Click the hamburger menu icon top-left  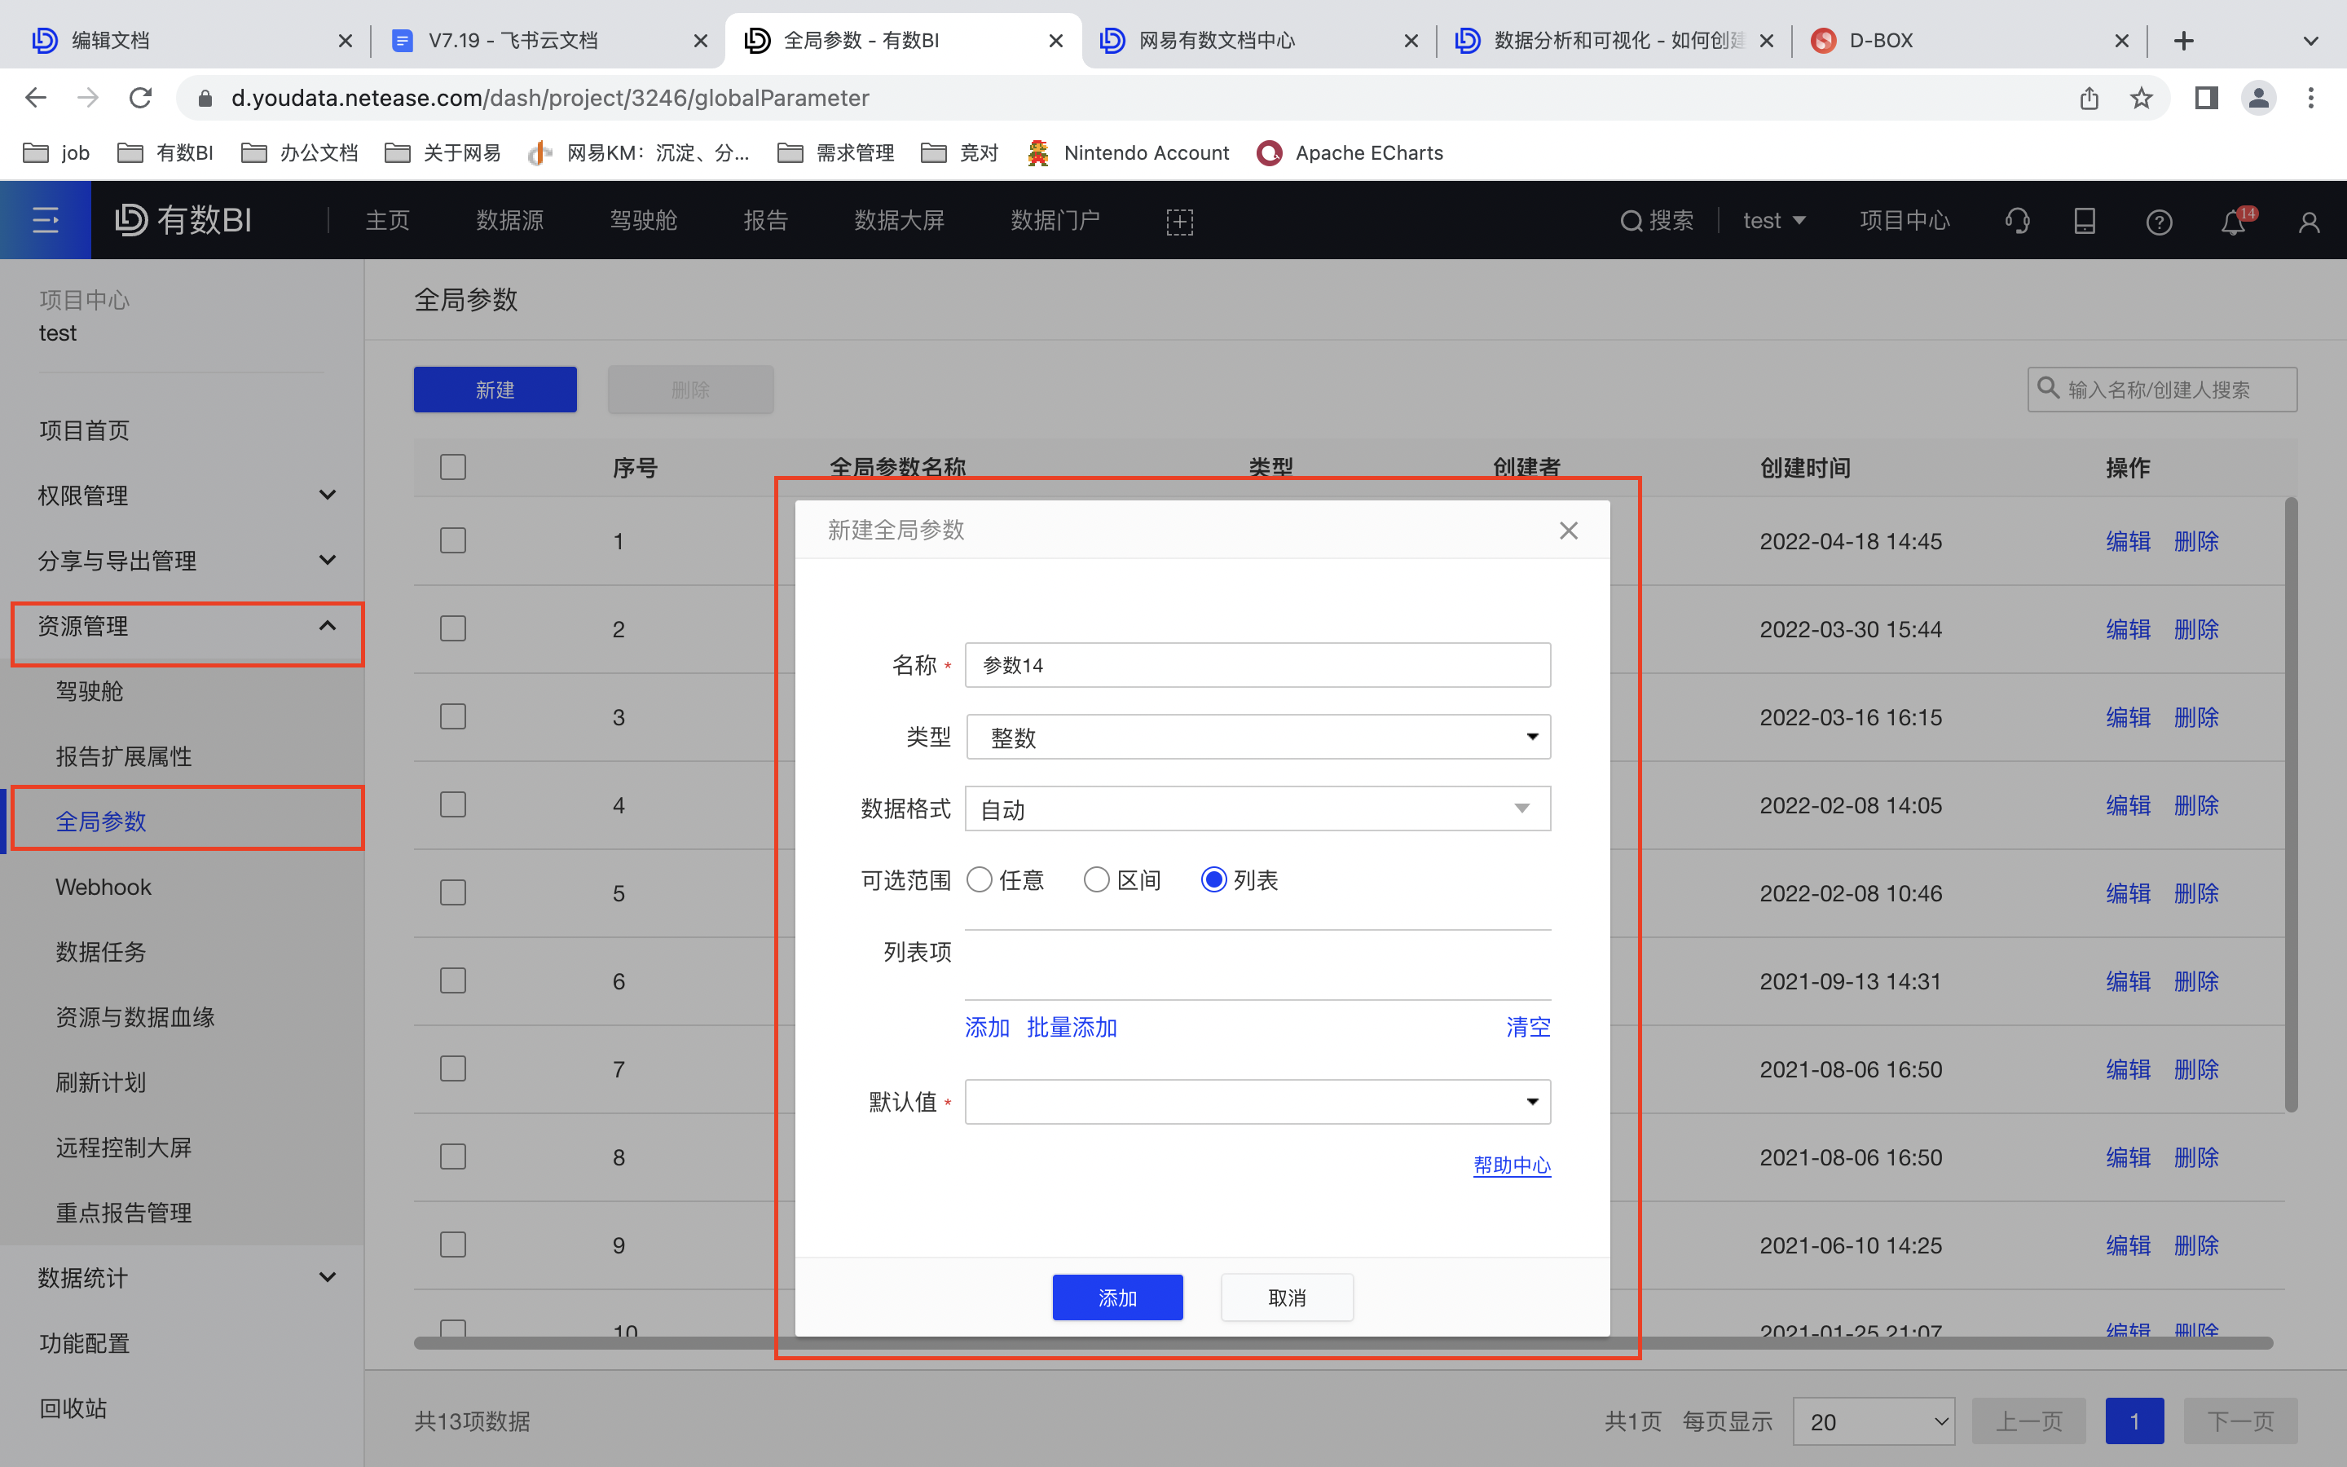tap(45, 220)
